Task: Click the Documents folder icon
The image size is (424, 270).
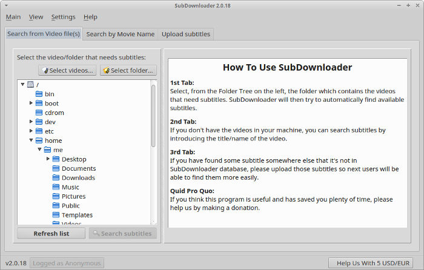Action: pos(56,168)
